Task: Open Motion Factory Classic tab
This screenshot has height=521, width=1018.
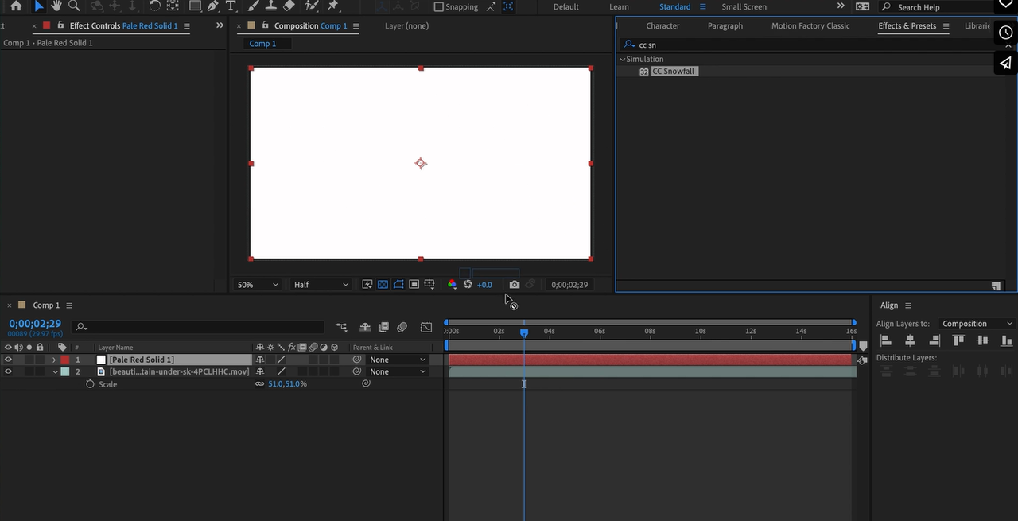Action: [x=810, y=25]
